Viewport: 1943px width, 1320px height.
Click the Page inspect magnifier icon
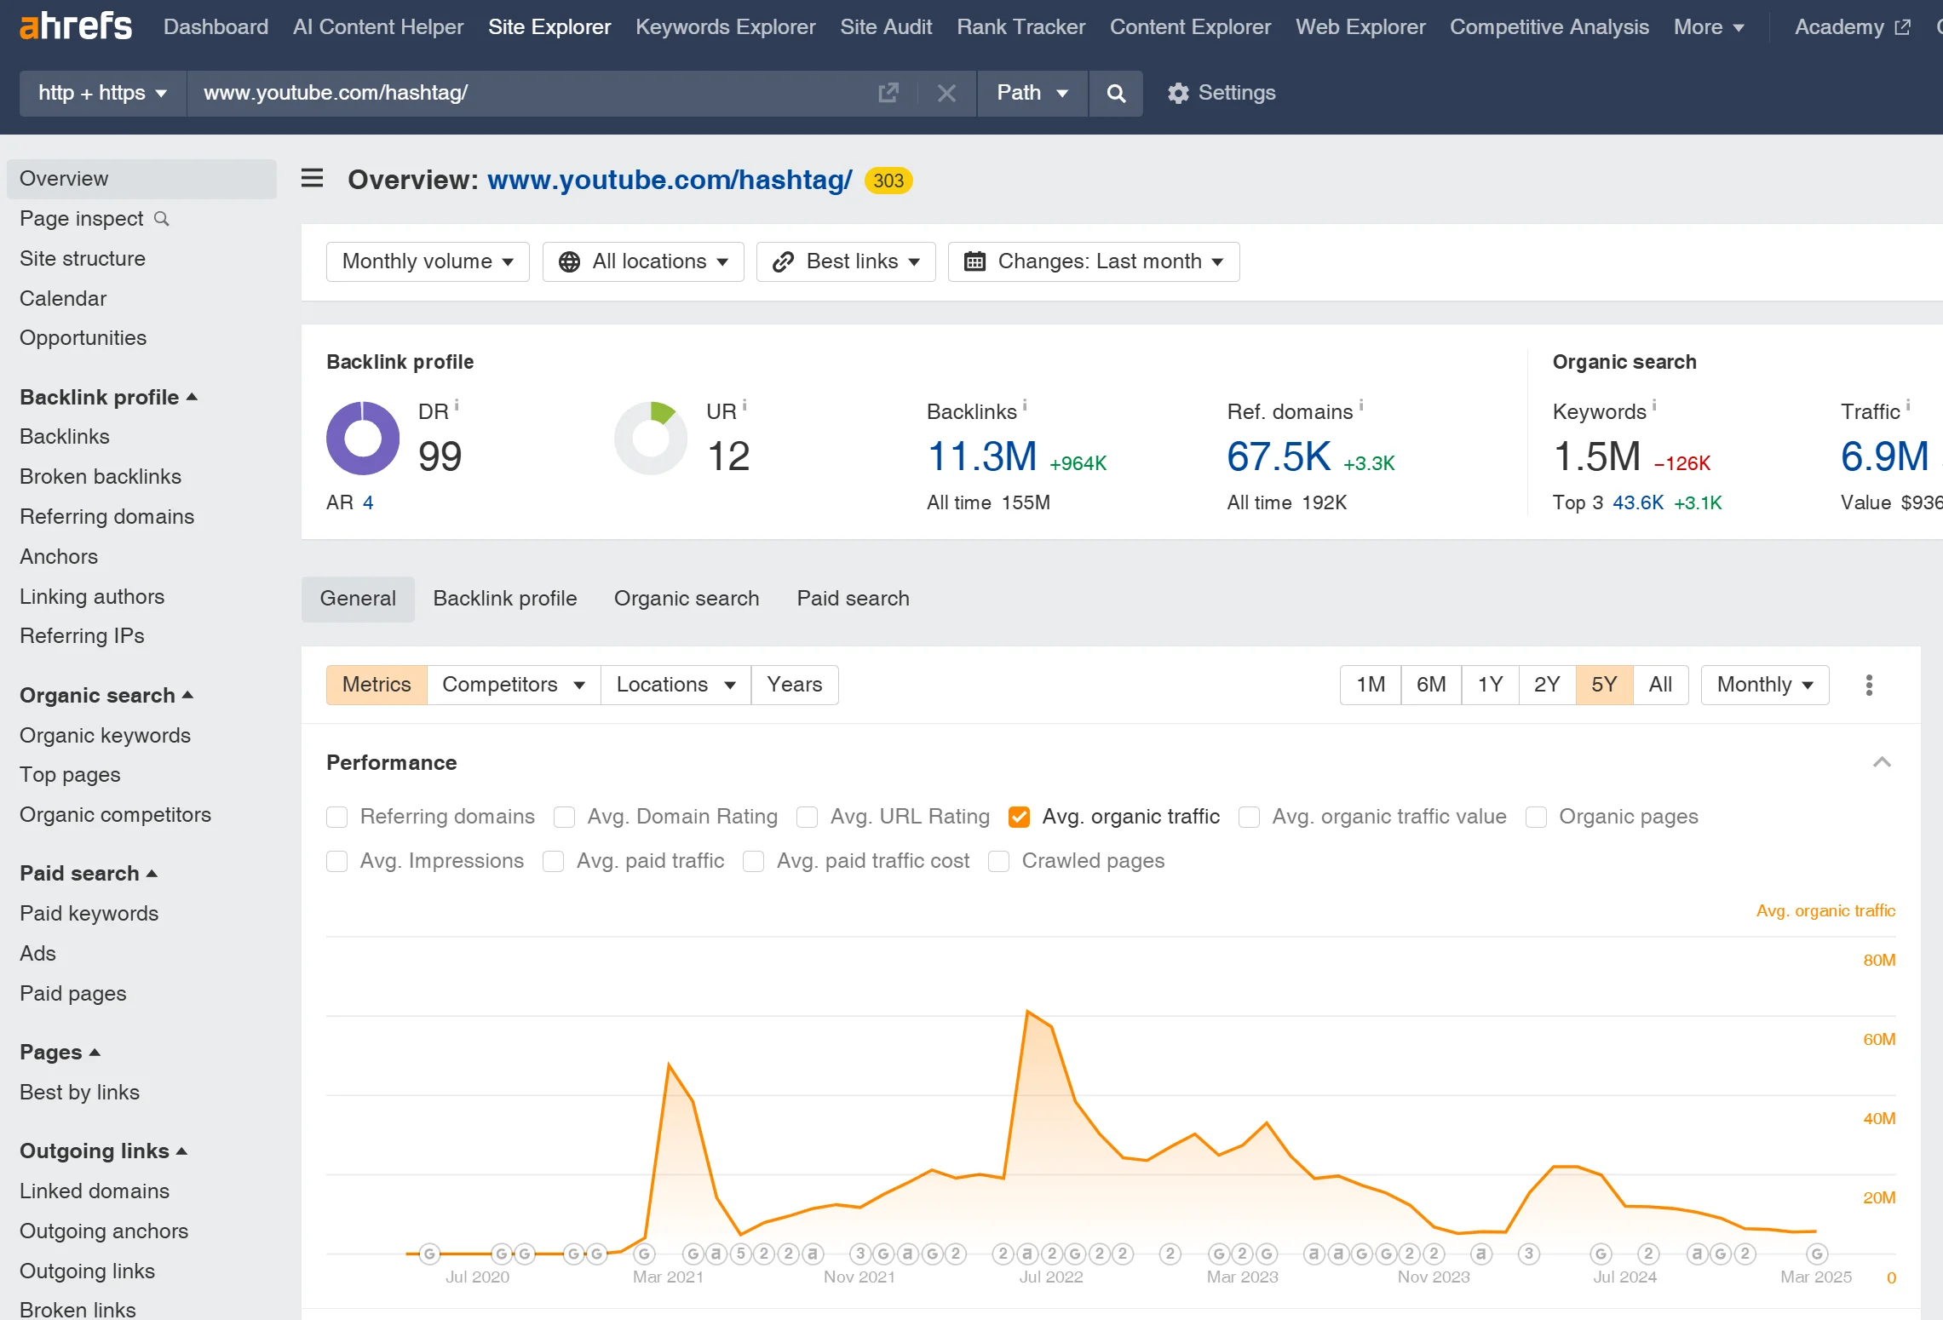pos(162,219)
